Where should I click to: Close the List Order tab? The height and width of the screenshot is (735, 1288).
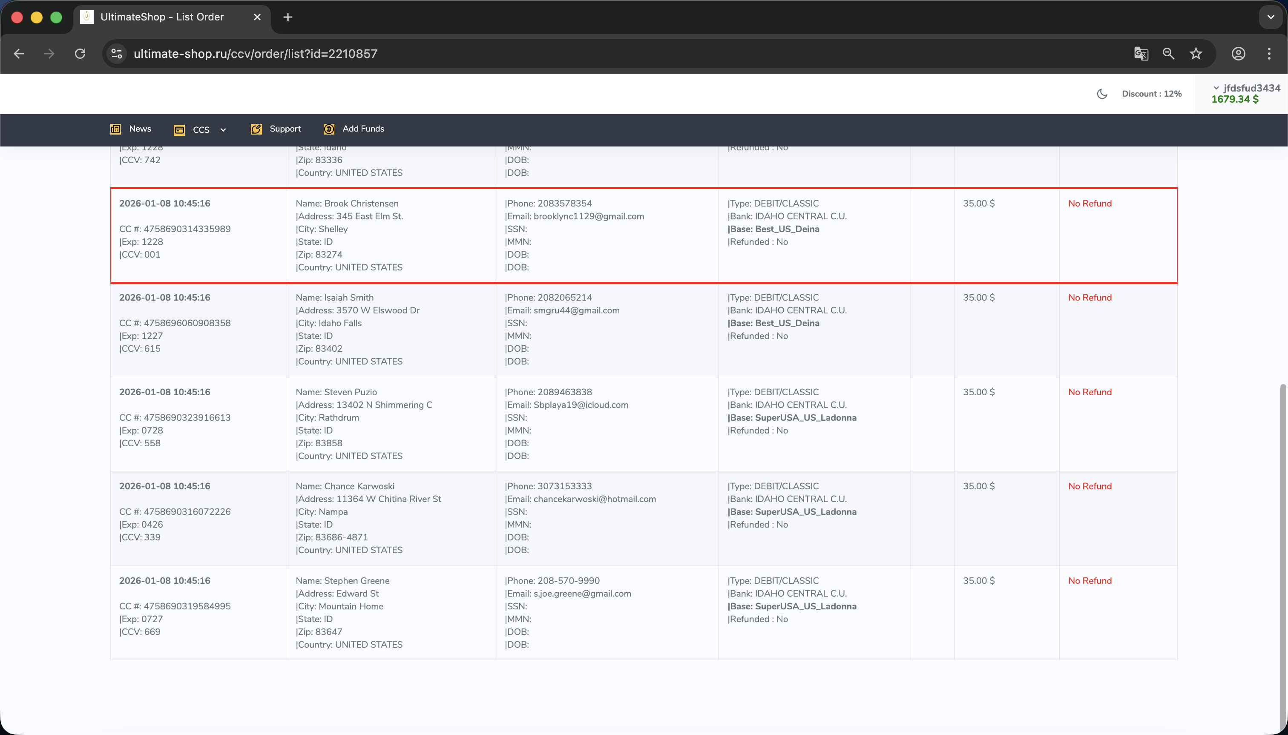(257, 17)
